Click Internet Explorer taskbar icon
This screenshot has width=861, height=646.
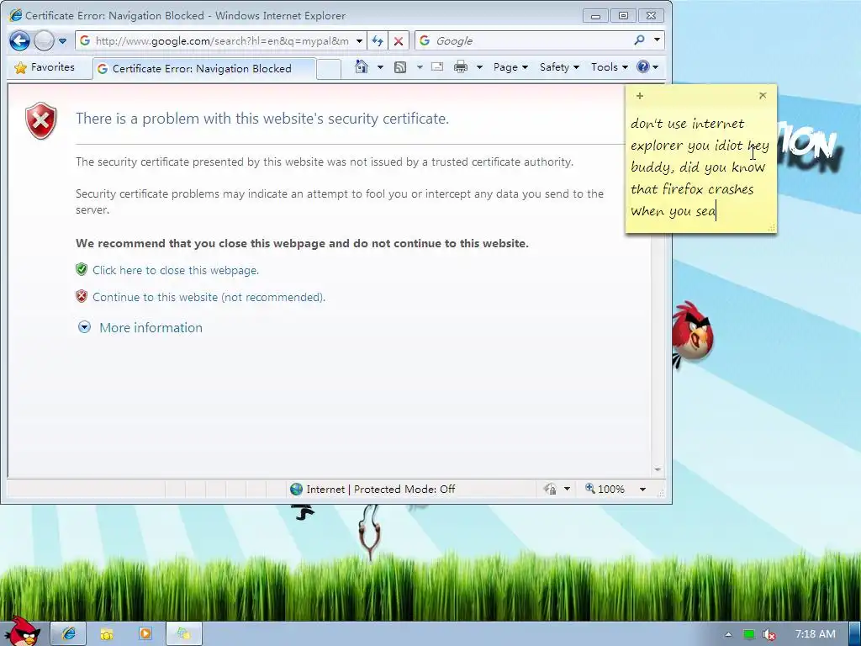click(68, 633)
